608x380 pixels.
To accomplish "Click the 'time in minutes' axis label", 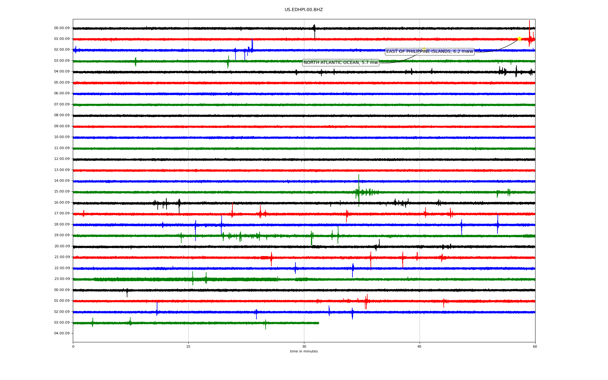I will [x=304, y=351].
